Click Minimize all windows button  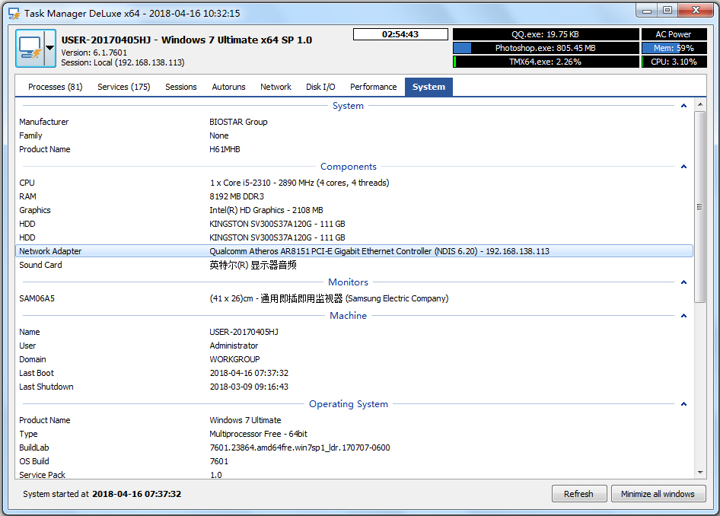click(658, 494)
